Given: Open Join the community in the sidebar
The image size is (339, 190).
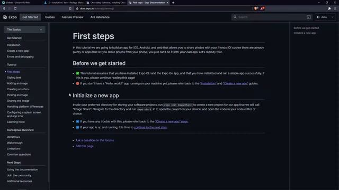Looking at the screenshot, I should (x=19, y=175).
